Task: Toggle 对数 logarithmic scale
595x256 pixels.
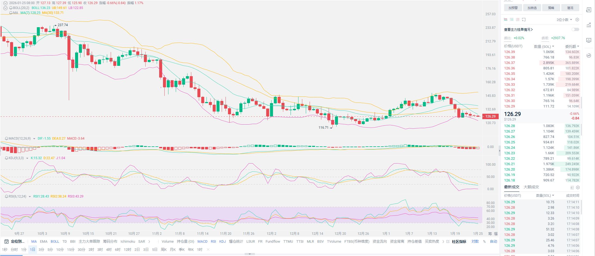Action: [x=475, y=242]
